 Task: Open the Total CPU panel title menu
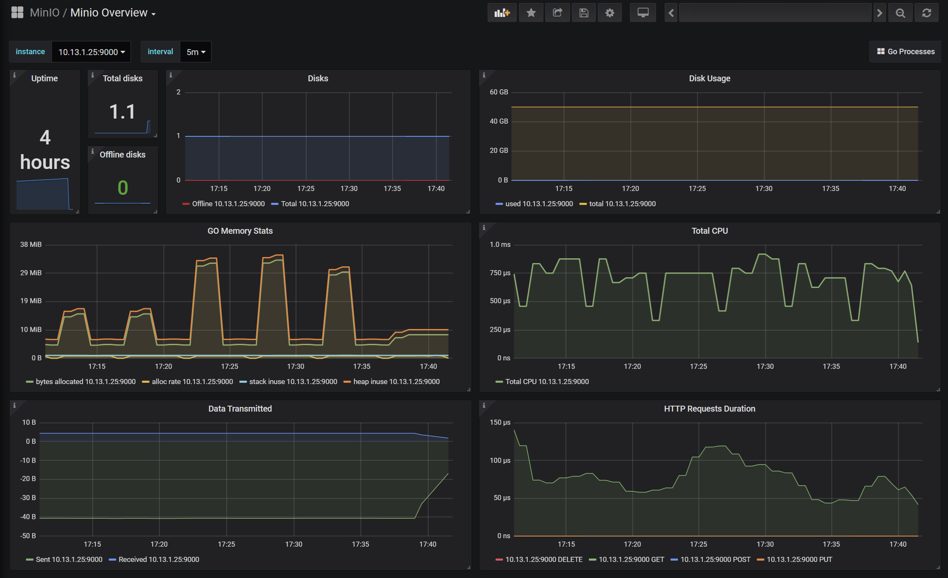point(710,231)
